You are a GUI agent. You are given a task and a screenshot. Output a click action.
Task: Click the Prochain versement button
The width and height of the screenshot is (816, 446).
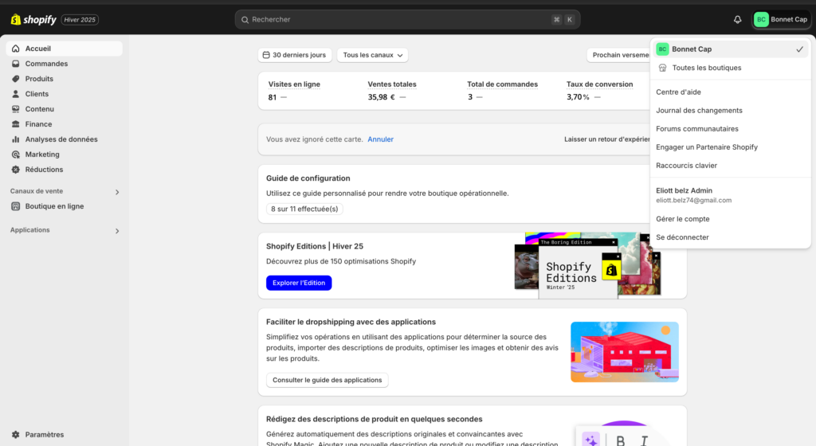point(618,55)
